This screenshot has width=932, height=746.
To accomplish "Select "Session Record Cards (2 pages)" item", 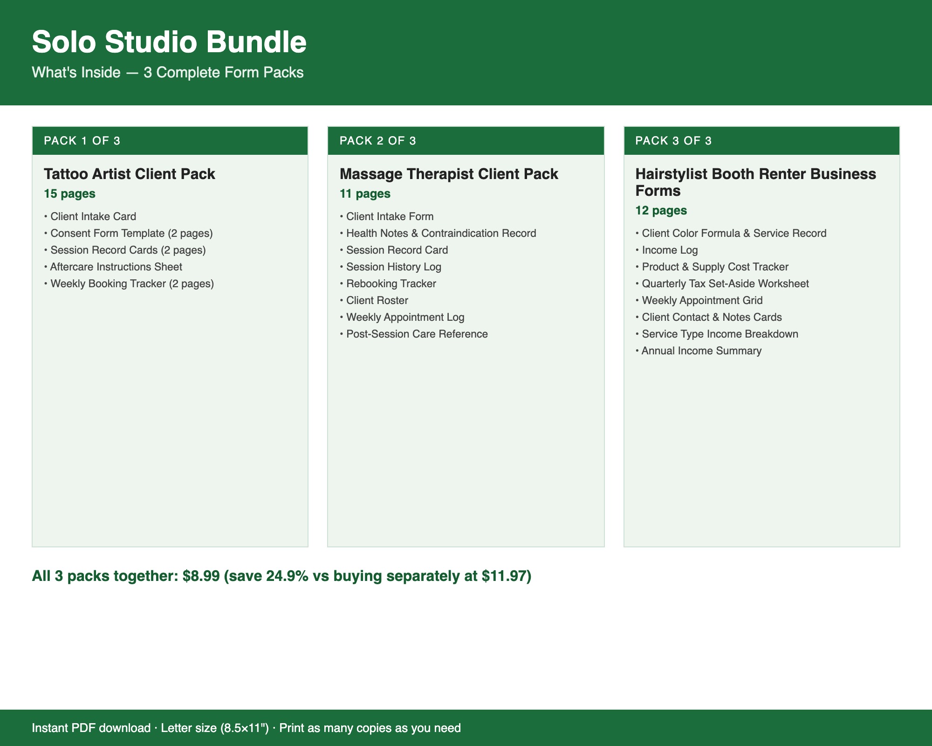I will pyautogui.click(x=125, y=250).
